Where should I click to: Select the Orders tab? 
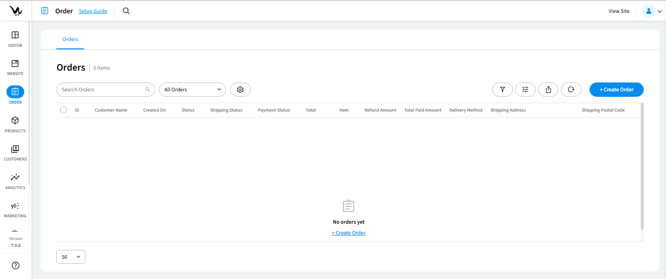pos(70,40)
